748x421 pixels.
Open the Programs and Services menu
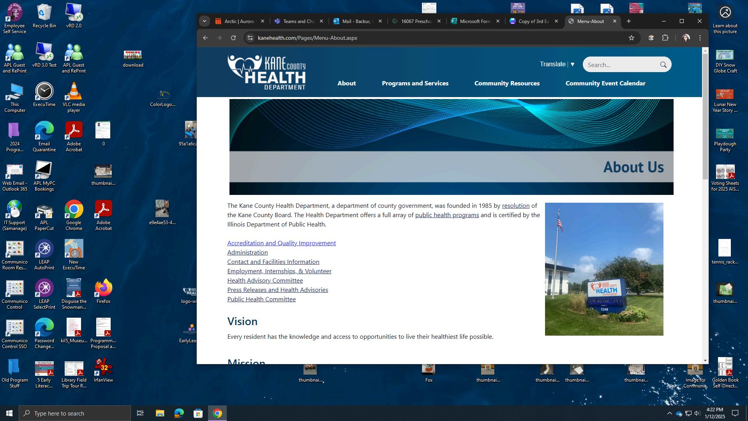(415, 83)
